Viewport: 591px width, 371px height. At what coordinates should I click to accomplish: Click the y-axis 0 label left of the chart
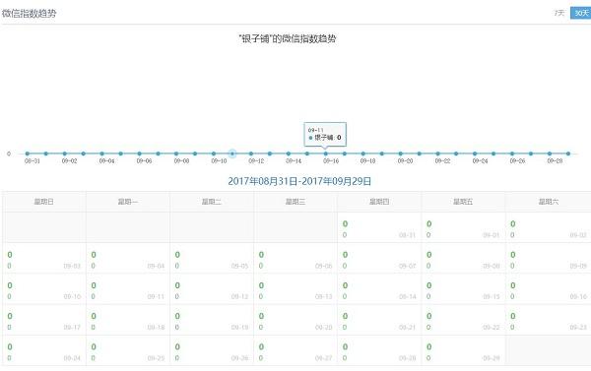point(9,154)
